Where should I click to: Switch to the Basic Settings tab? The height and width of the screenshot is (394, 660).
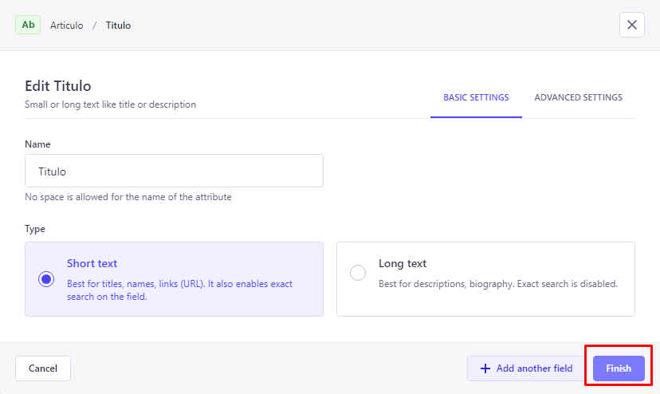coord(476,97)
